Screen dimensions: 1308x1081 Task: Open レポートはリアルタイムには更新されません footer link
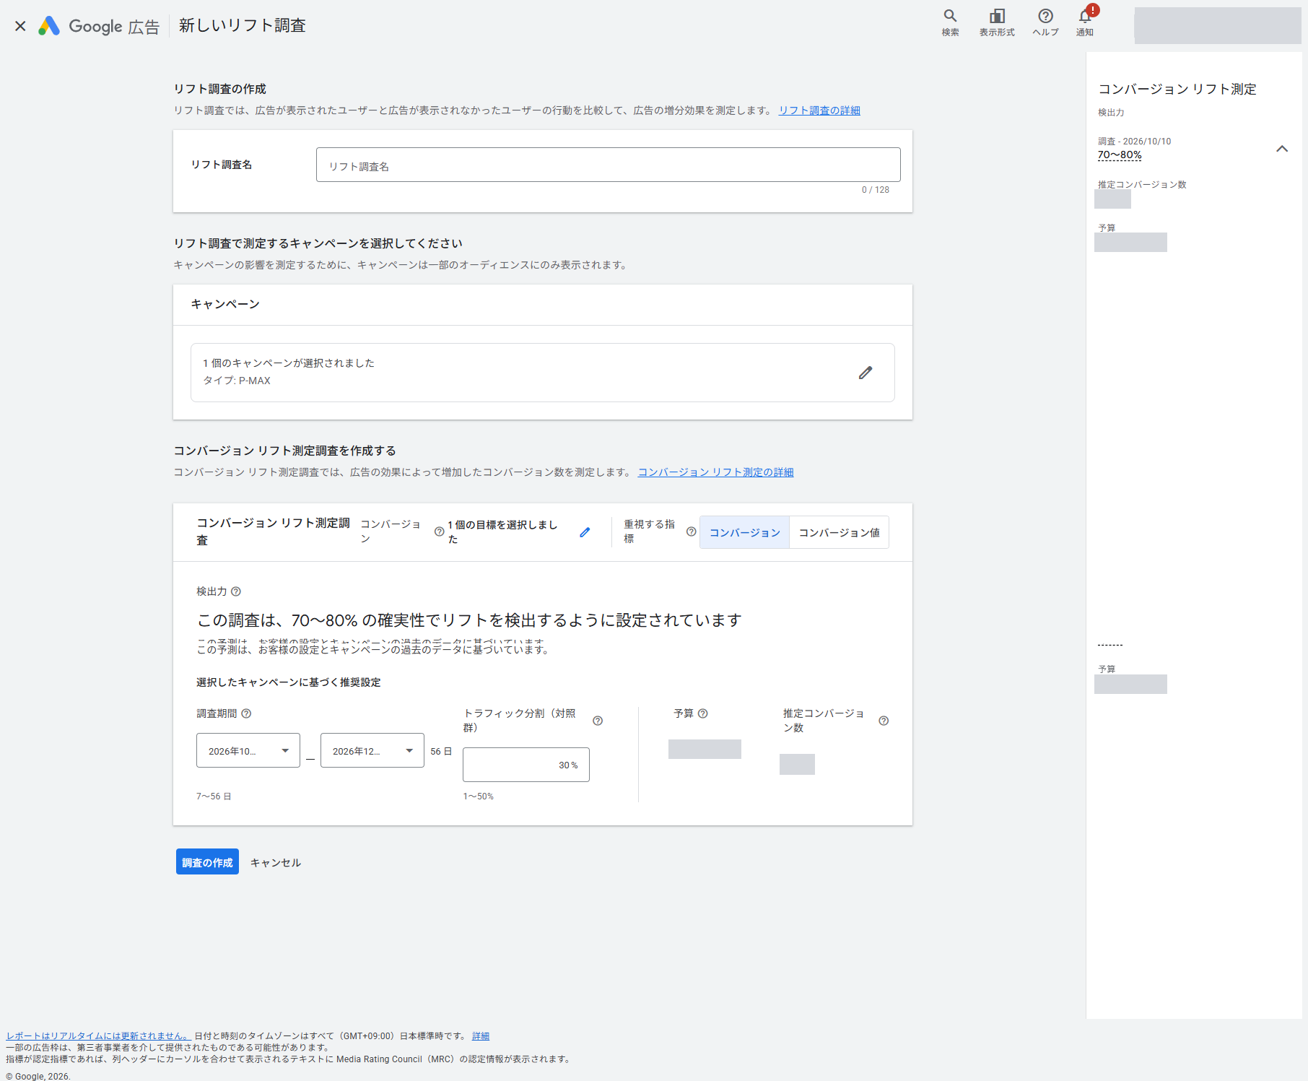(x=98, y=1036)
